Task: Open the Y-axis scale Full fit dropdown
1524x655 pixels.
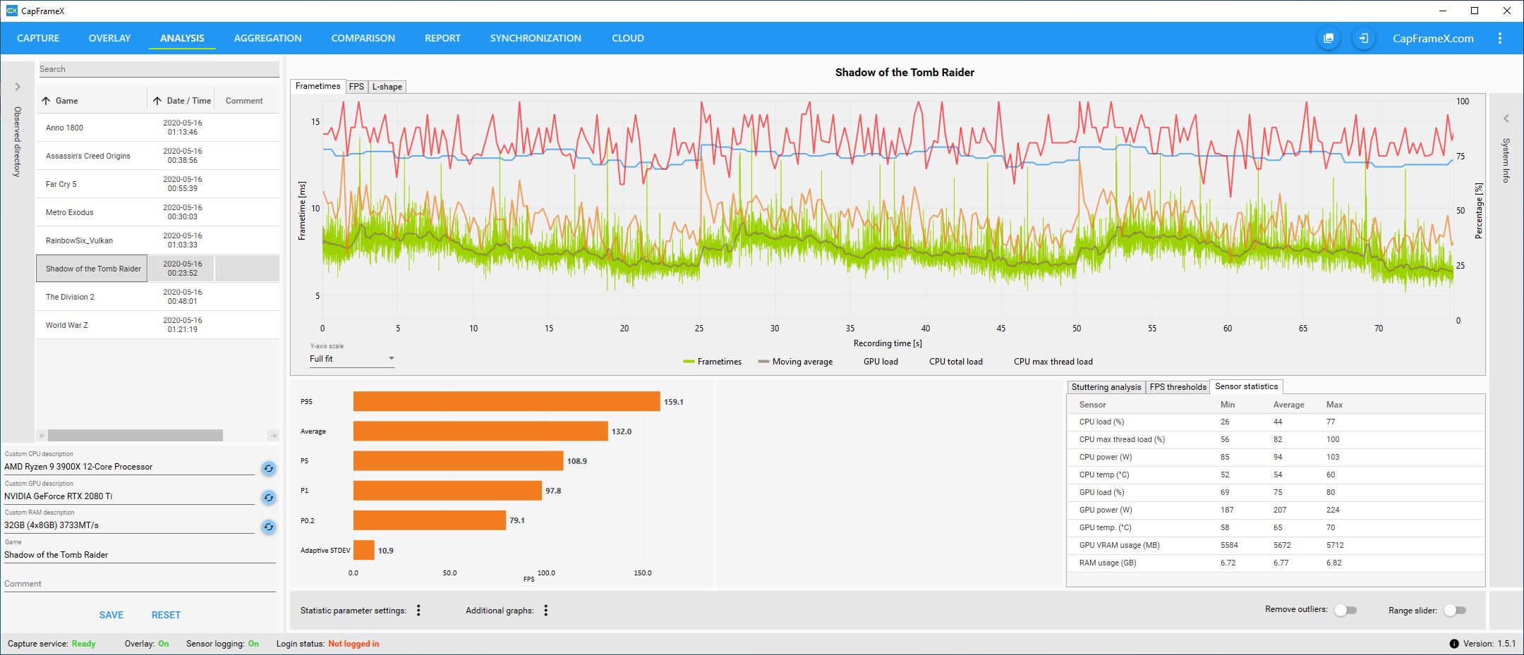Action: (351, 359)
